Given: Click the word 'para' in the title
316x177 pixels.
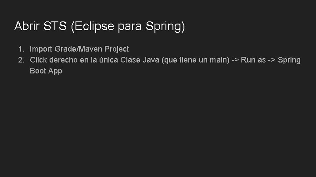Looking at the screenshot, I should pyautogui.click(x=129, y=28).
